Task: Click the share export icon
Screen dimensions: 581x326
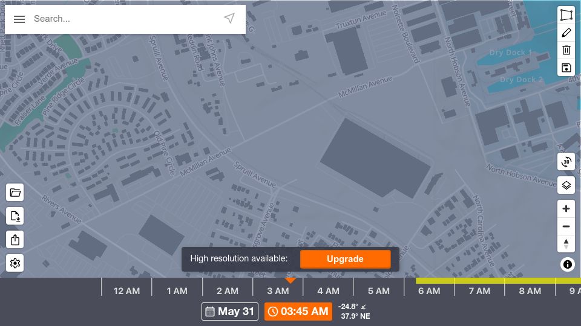Action: [x=15, y=240]
